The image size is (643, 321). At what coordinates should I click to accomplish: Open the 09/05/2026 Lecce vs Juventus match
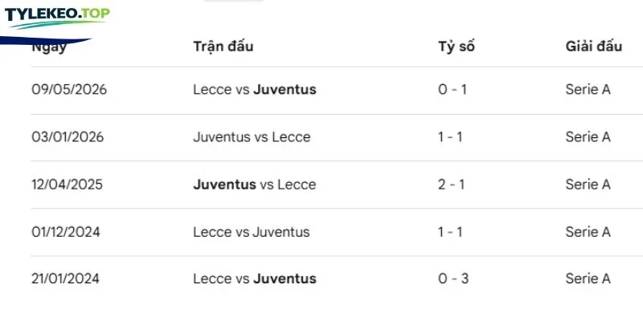click(x=255, y=89)
